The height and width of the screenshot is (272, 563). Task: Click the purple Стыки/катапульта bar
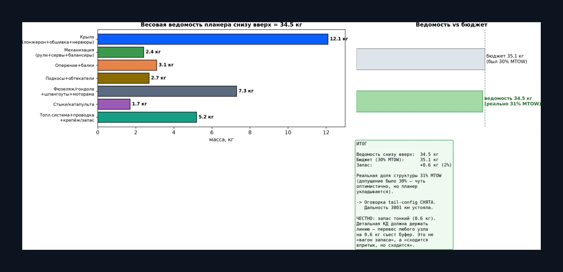(x=114, y=104)
